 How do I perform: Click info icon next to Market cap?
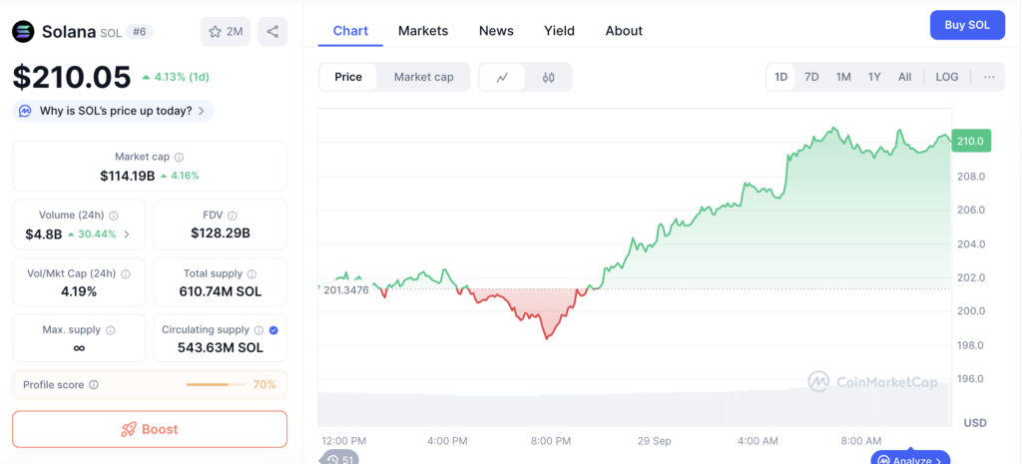click(x=180, y=157)
